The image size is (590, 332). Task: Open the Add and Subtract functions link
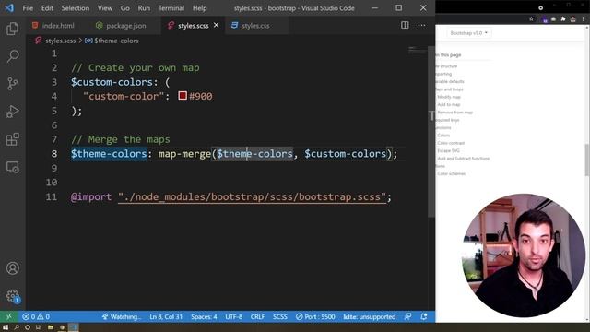[463, 159]
